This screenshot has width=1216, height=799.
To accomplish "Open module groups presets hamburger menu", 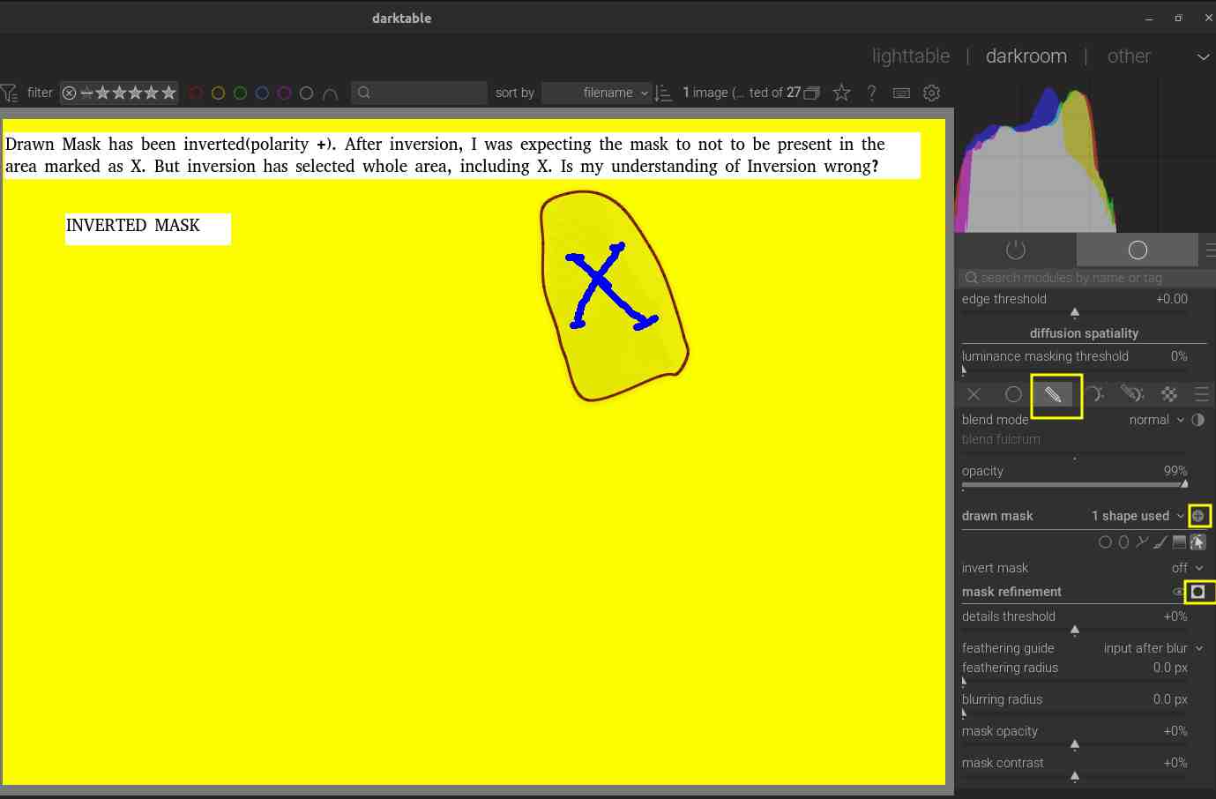I will 1210,250.
